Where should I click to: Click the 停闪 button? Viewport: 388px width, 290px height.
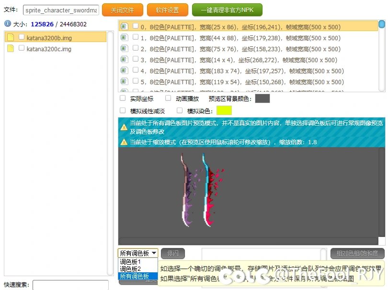(173, 253)
